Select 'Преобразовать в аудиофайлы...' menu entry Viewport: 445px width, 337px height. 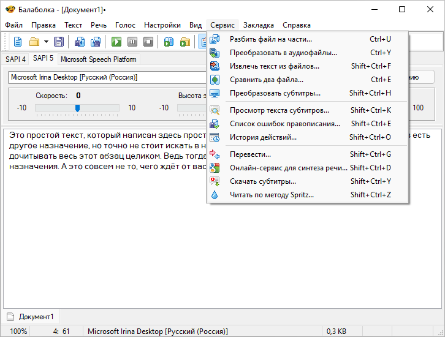point(283,53)
